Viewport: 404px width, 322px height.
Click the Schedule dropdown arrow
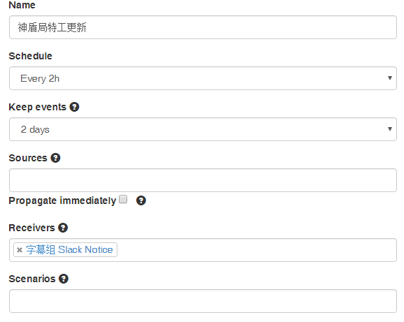pos(390,78)
